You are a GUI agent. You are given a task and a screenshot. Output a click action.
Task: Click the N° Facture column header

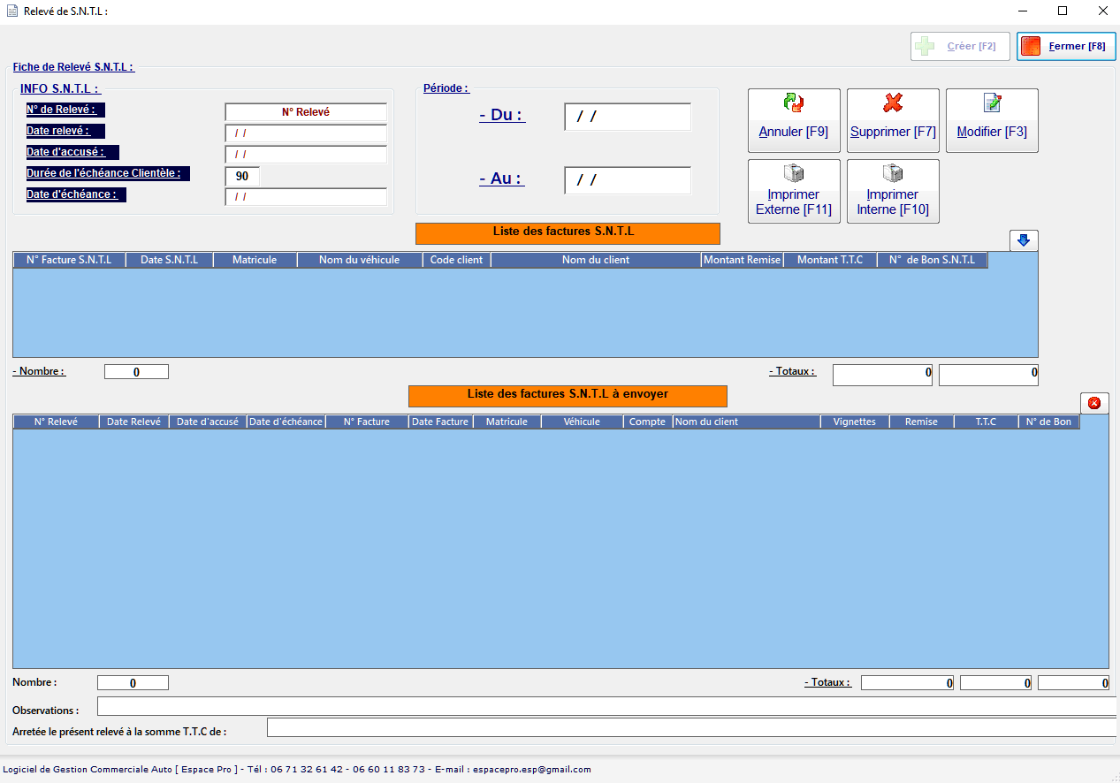(x=367, y=422)
